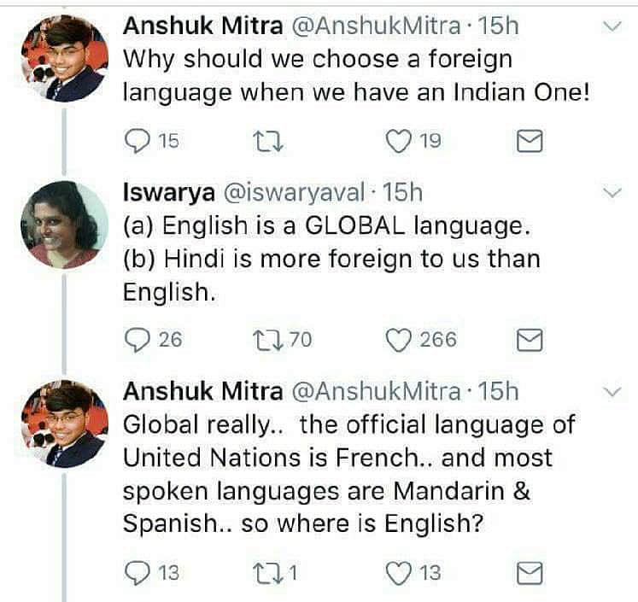
Task: Open dropdown chevron on first tweet
Action: coord(613,26)
